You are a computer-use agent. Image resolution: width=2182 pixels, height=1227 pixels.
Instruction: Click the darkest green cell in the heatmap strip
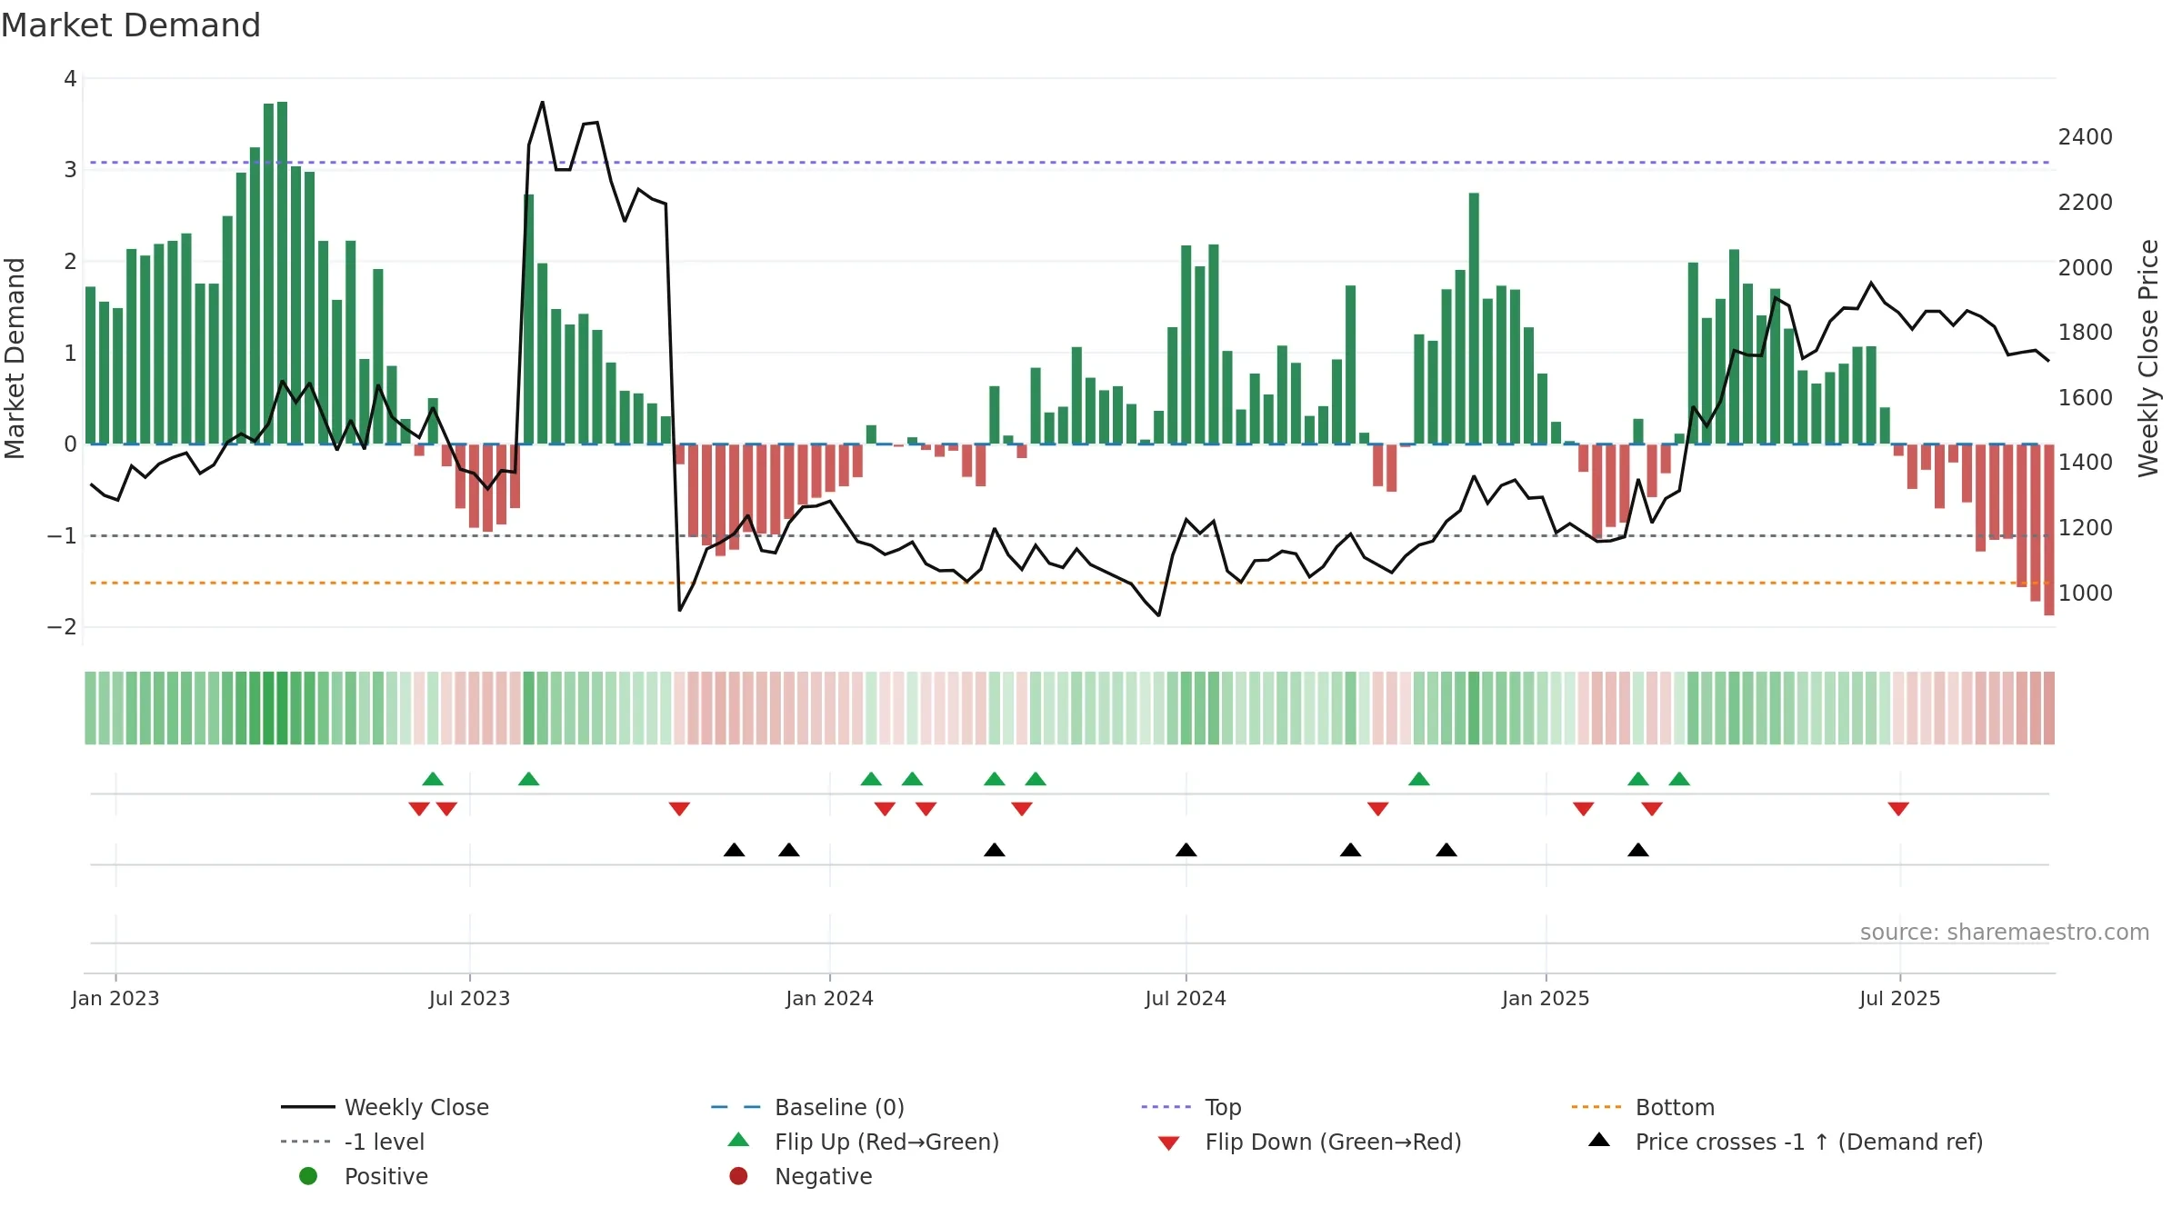[282, 708]
